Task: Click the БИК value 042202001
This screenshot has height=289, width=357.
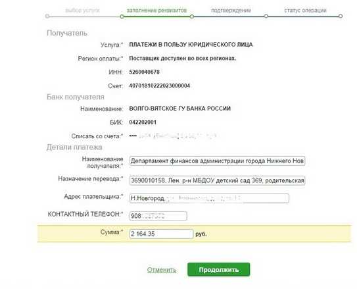Action: coord(143,122)
